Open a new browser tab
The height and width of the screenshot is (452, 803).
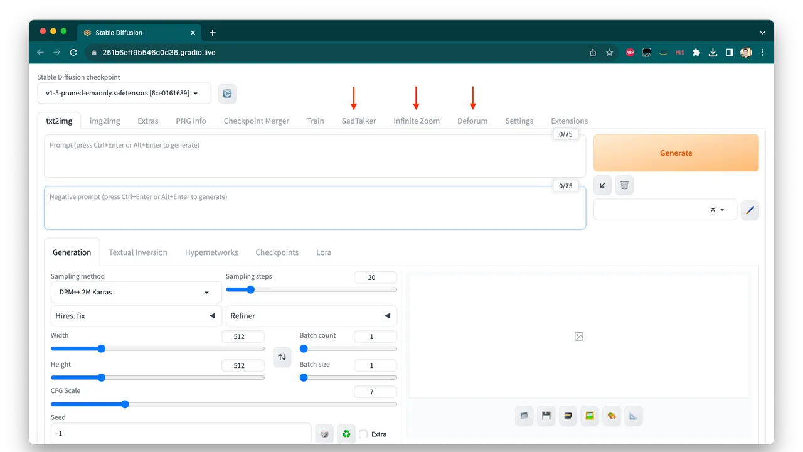pyautogui.click(x=213, y=33)
